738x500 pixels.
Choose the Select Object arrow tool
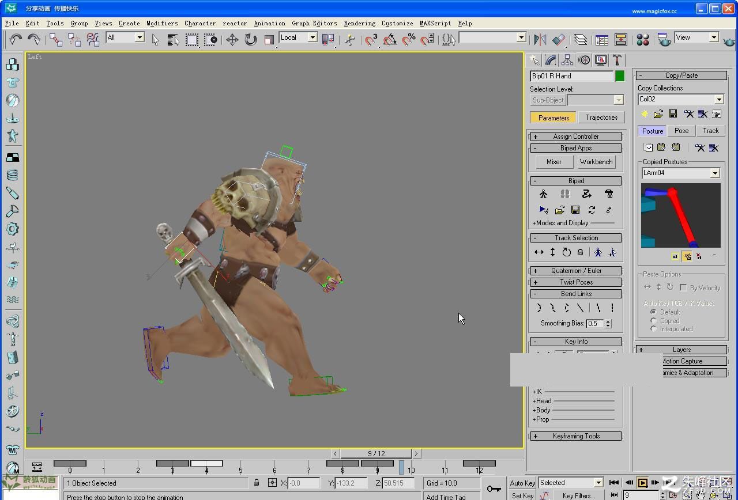point(155,39)
